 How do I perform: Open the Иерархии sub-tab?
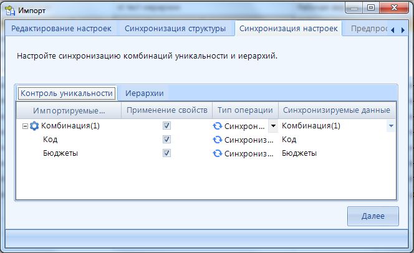(x=144, y=93)
